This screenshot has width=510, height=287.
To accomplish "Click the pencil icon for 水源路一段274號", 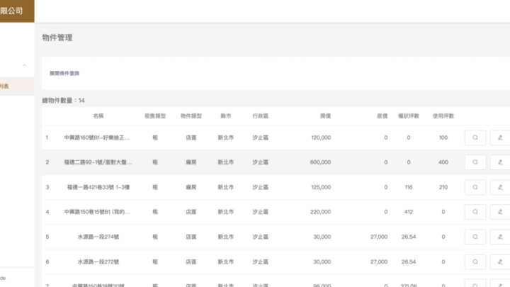I will pyautogui.click(x=500, y=237).
